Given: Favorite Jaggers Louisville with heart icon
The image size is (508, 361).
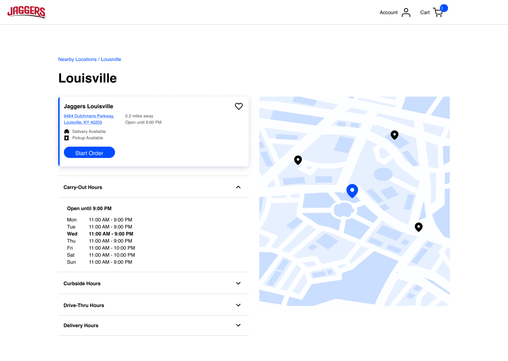Looking at the screenshot, I should pos(239,106).
